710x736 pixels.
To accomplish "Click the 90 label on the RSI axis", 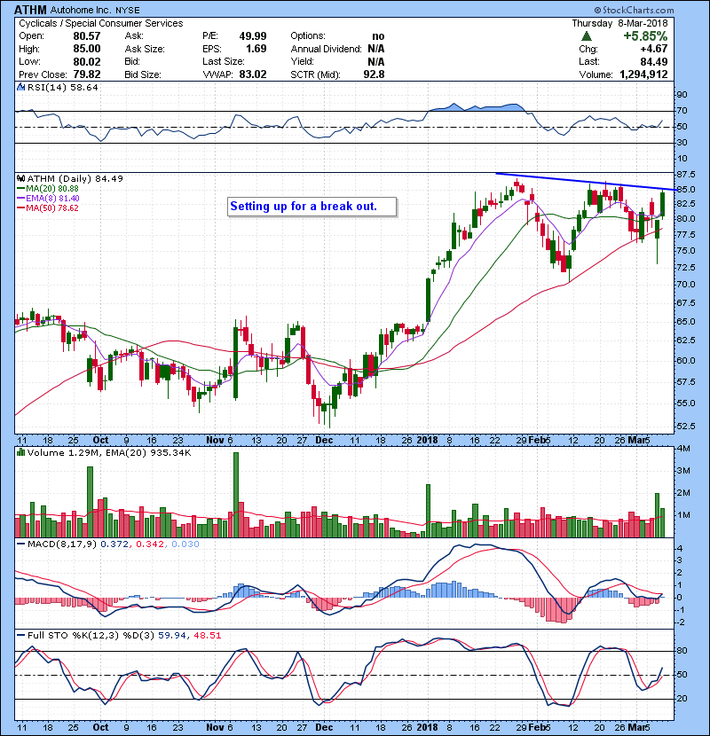I will 682,95.
